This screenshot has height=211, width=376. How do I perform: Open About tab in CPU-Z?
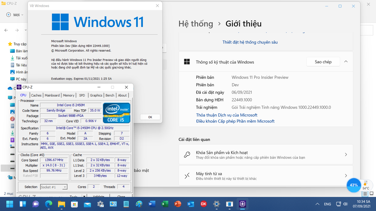[122, 95]
